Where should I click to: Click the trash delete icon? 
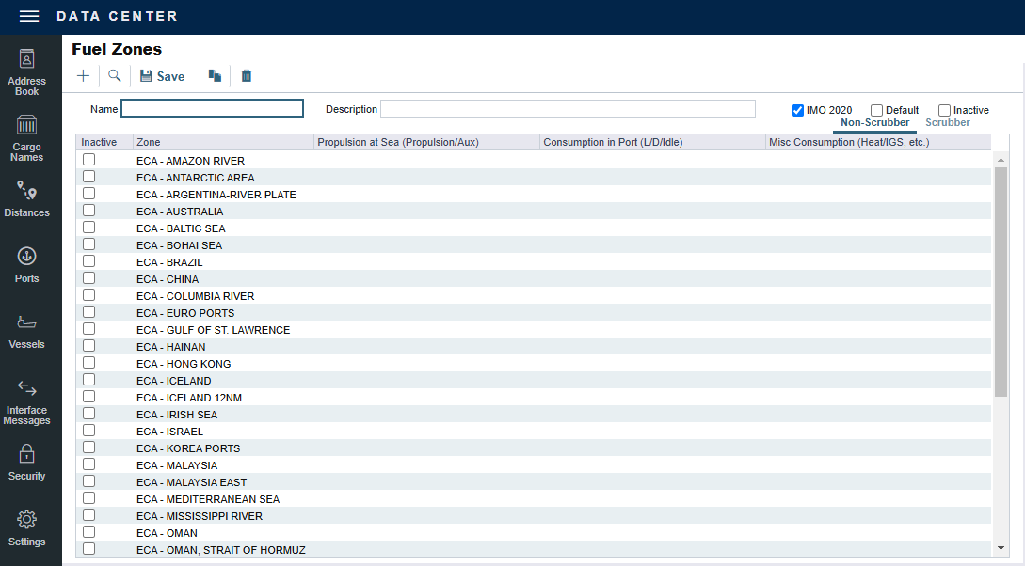pos(247,76)
